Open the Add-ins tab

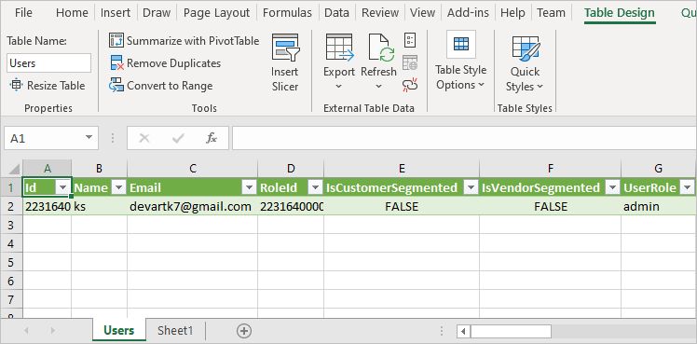pos(468,13)
